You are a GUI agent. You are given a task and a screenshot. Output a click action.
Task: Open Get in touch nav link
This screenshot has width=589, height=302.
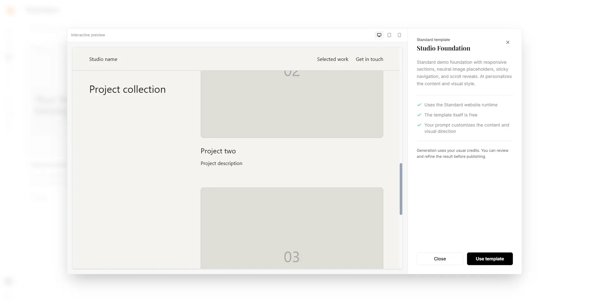[x=369, y=59]
